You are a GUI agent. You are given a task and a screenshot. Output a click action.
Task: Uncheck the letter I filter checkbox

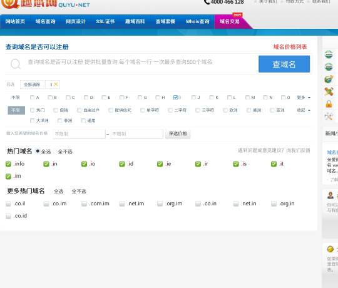pos(176,98)
